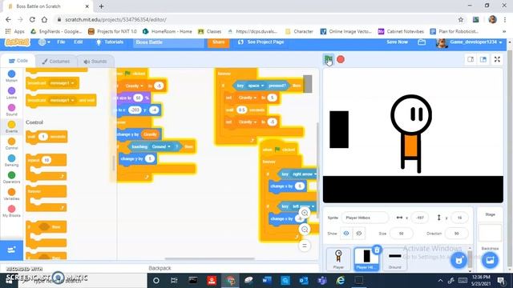Select the Events blocks category
The image size is (513, 288).
[11, 126]
